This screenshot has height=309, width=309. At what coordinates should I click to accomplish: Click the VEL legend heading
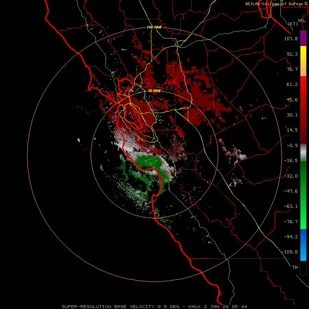(301, 21)
